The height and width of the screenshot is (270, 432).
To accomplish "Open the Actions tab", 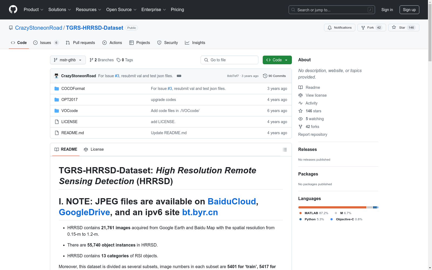I will [x=112, y=43].
